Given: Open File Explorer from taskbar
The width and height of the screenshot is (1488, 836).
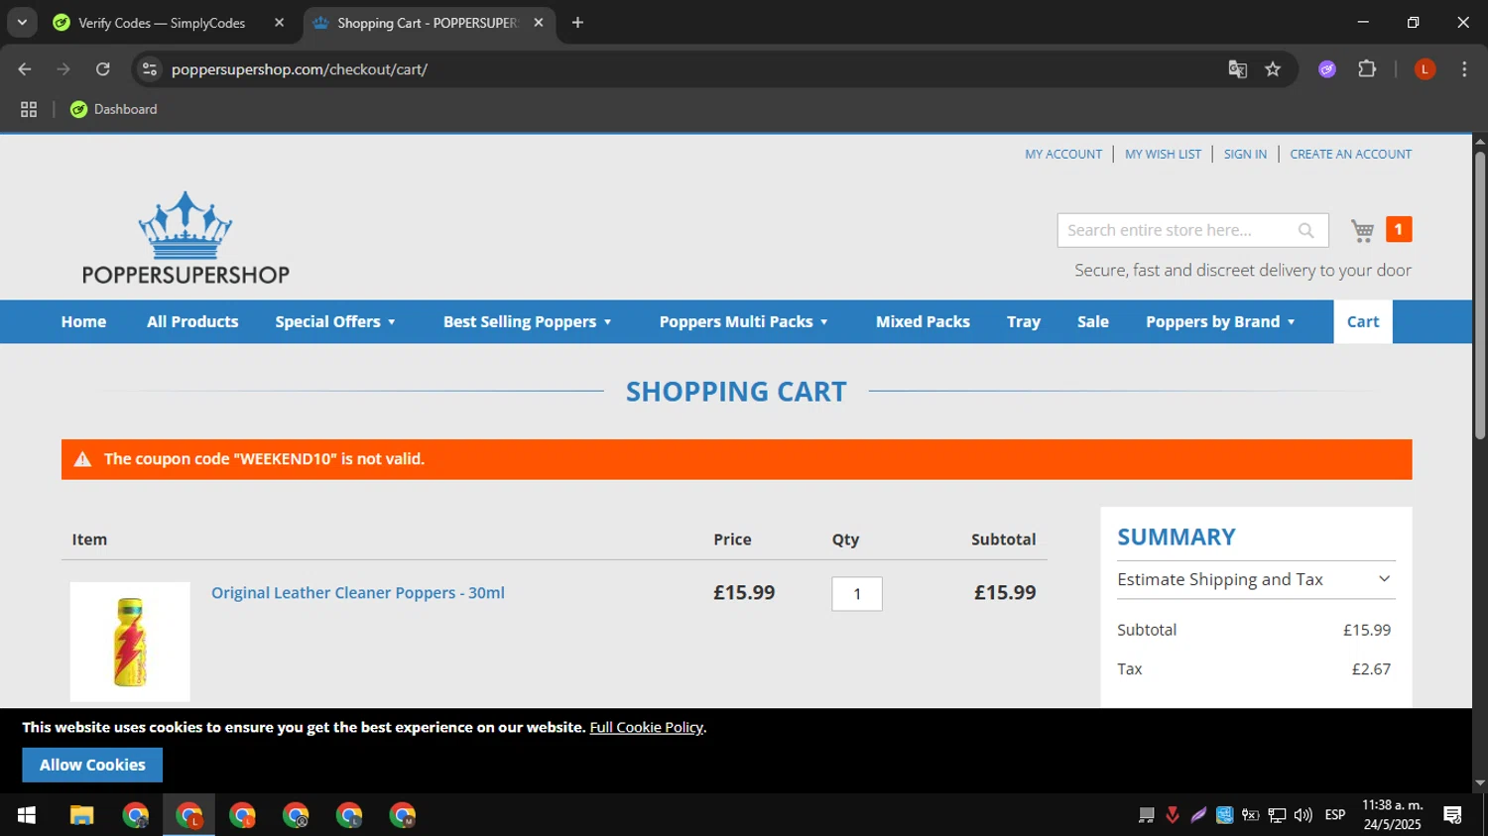Looking at the screenshot, I should coord(81,815).
